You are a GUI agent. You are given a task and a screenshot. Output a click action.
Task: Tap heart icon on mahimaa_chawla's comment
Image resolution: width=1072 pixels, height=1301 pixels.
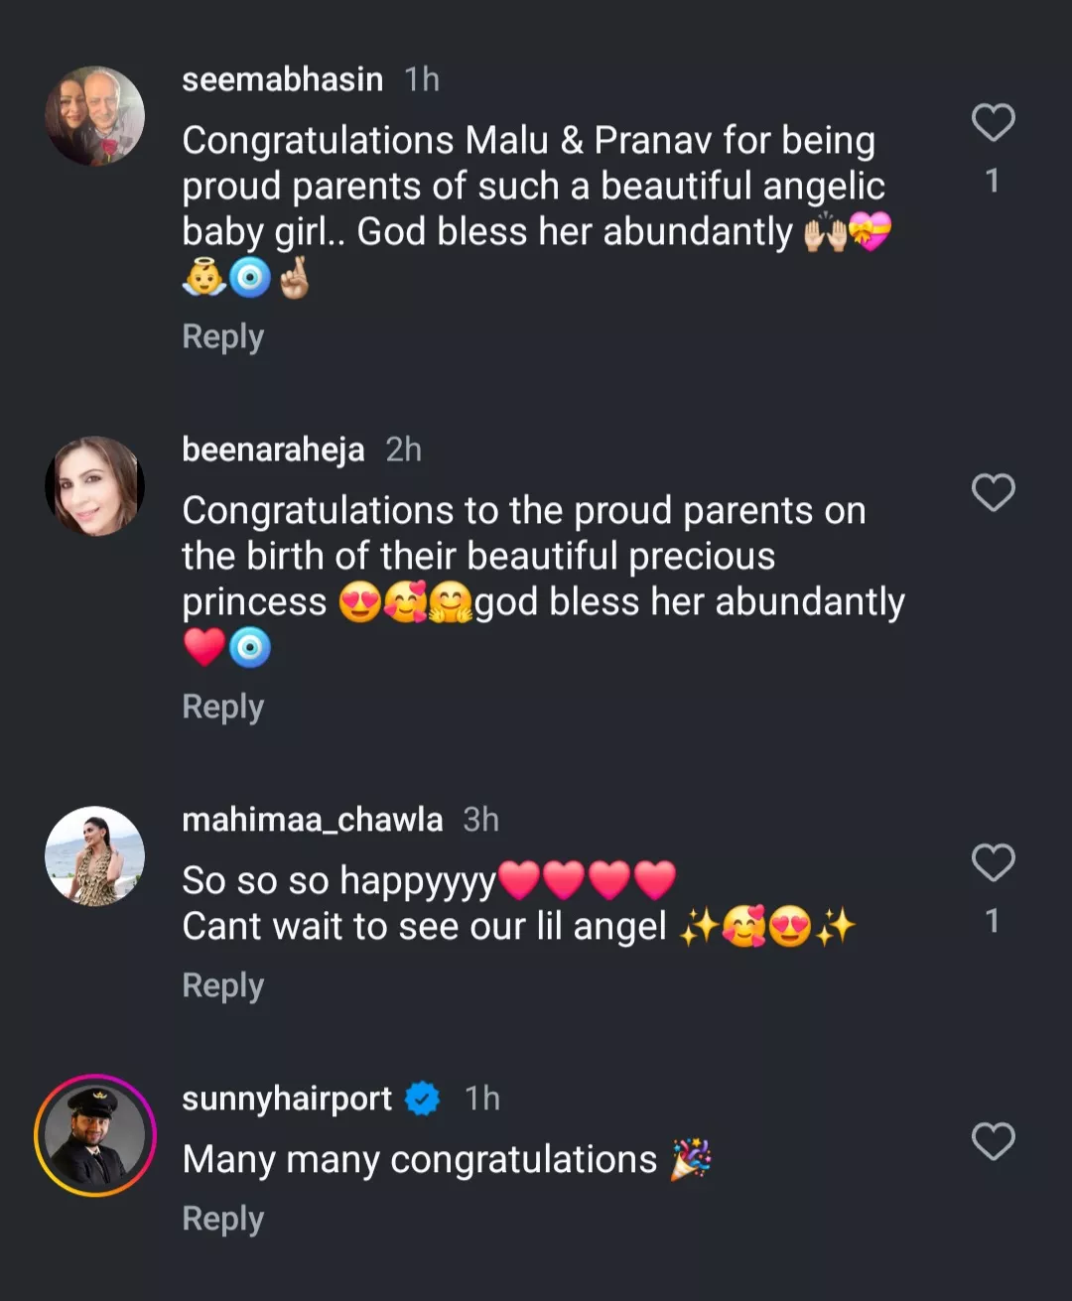point(993,862)
